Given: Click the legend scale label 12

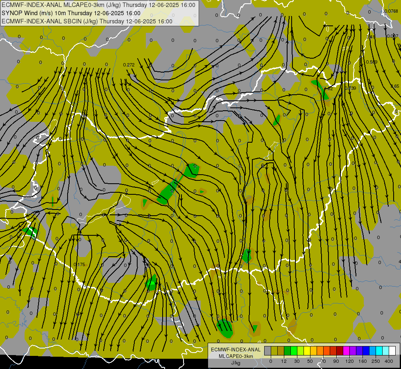Looking at the screenshot, I should [x=284, y=361].
